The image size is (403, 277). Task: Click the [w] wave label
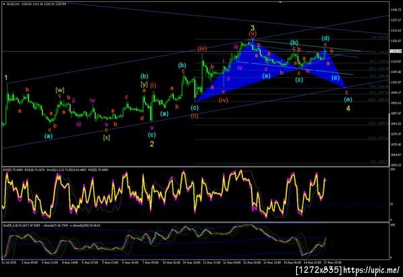60,90
